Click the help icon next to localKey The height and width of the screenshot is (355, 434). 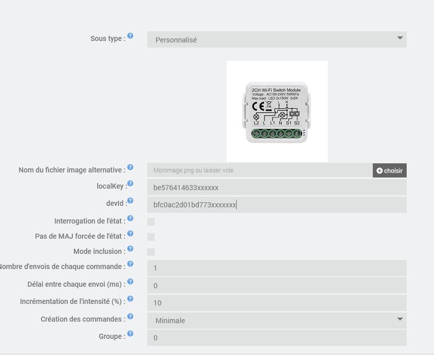pos(130,184)
